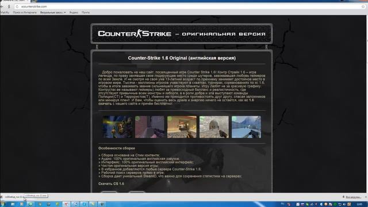Image resolution: width=368 pixels, height=207 pixels.
Task: Click the Counter-Strike logo banner
Action: (182, 34)
